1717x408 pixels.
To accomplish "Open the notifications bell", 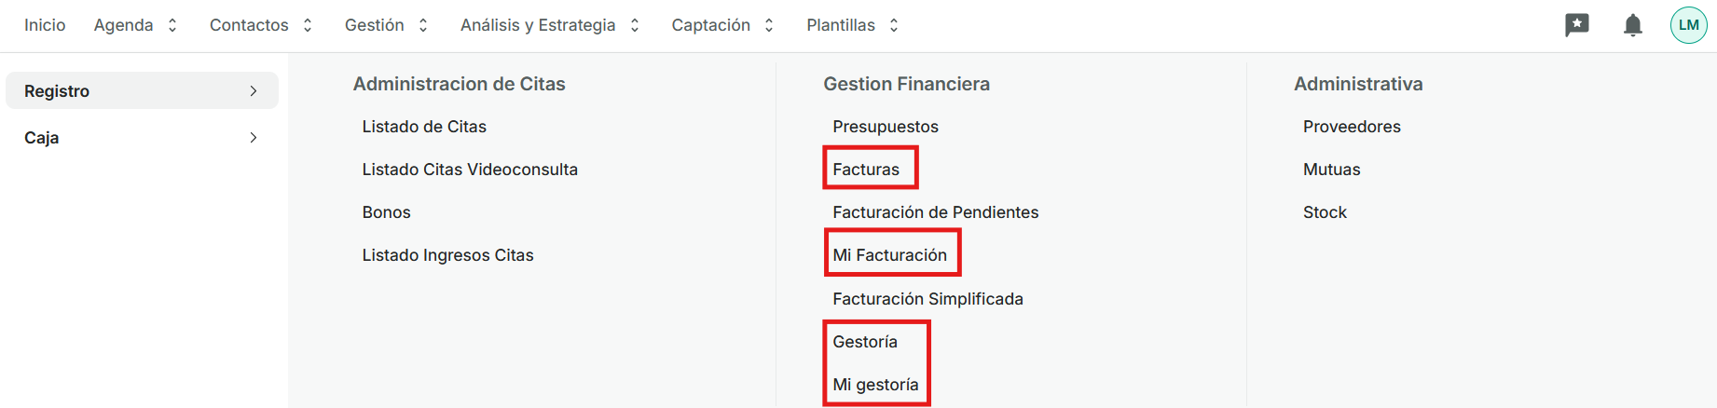I will pyautogui.click(x=1632, y=25).
